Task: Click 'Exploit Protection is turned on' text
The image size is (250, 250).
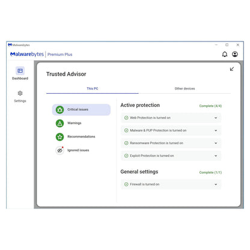Action: (152, 156)
